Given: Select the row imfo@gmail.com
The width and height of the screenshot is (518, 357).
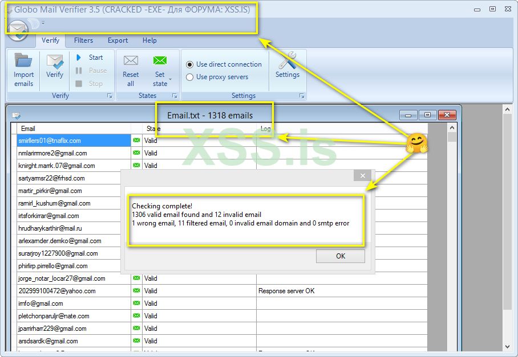Looking at the screenshot, I should (x=74, y=303).
